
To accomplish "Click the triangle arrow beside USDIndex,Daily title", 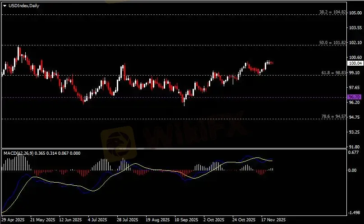I will tap(5, 4).
